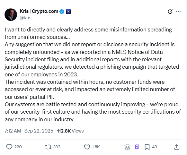Like the post with the heart icon
Viewport: 187px width, 155px height.
[x=87, y=147]
